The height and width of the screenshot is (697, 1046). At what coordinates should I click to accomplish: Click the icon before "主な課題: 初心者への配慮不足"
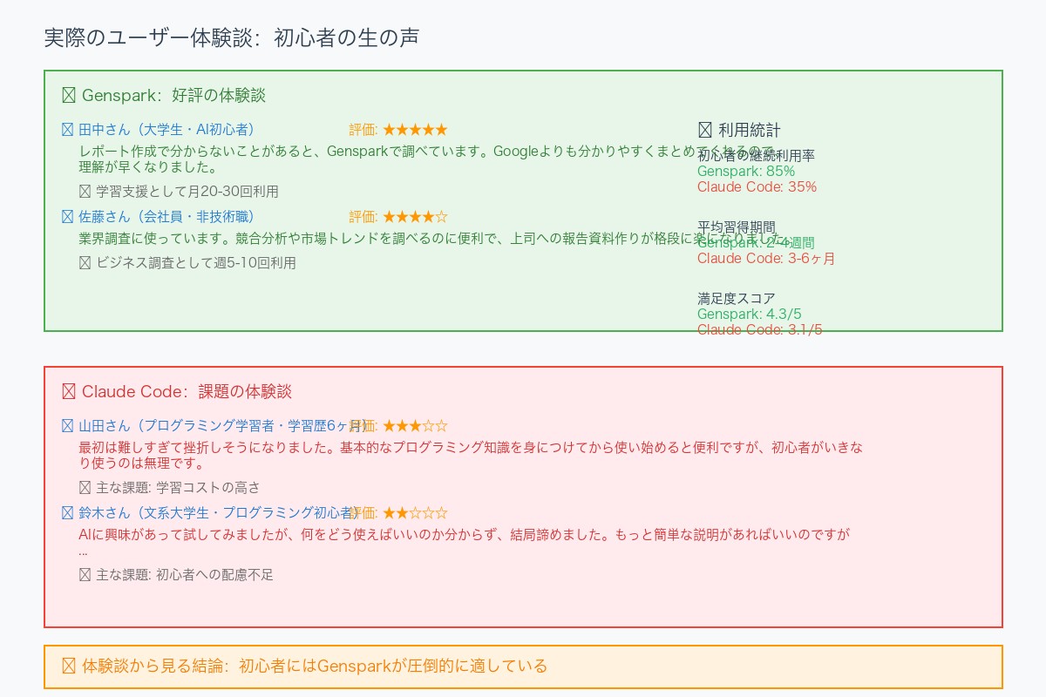click(85, 574)
